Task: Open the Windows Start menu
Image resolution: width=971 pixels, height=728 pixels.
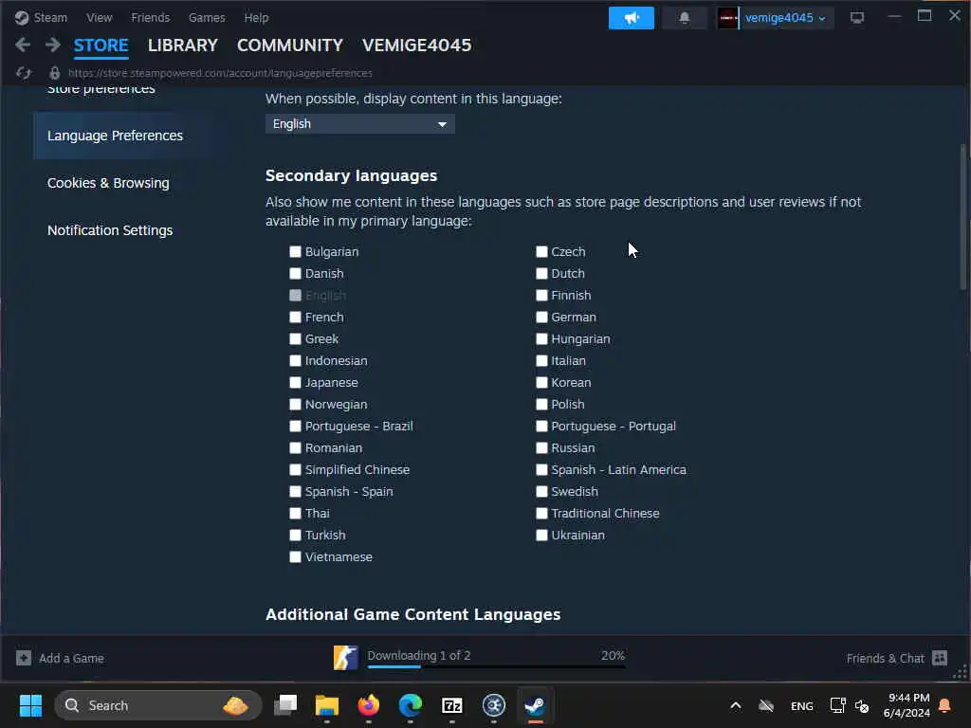Action: tap(30, 705)
